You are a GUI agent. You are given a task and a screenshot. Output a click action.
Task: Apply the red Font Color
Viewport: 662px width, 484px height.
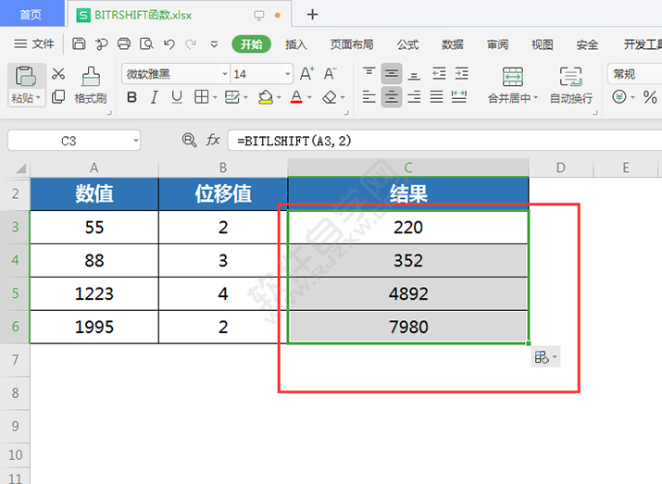tap(296, 97)
